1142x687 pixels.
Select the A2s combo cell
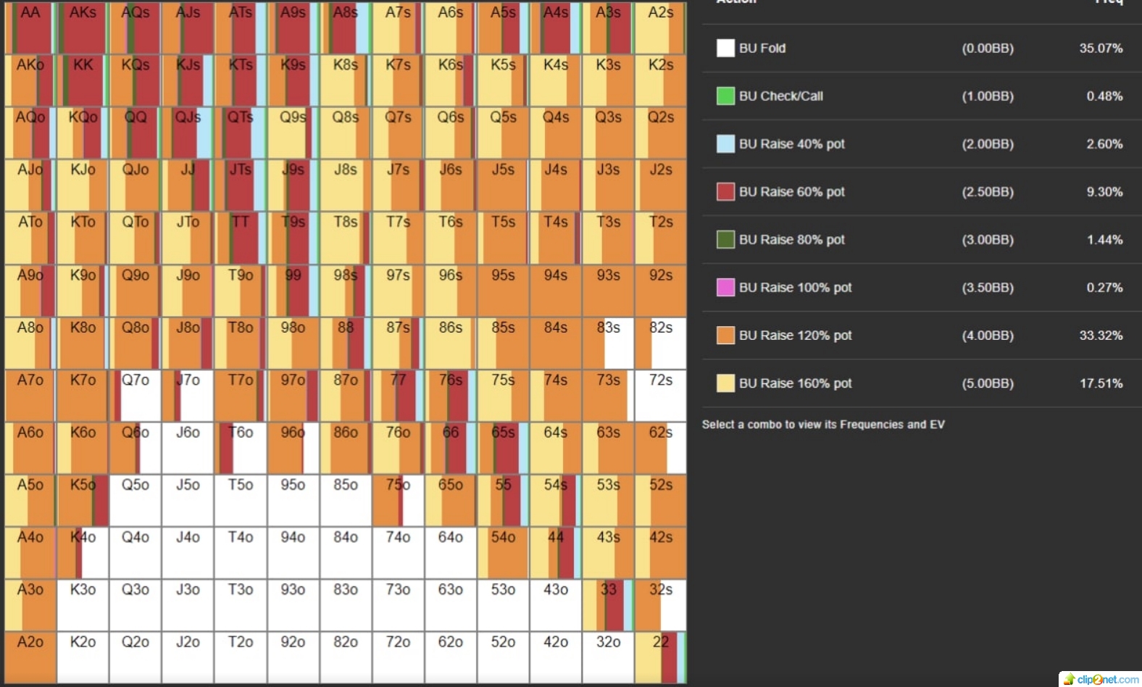coord(661,28)
